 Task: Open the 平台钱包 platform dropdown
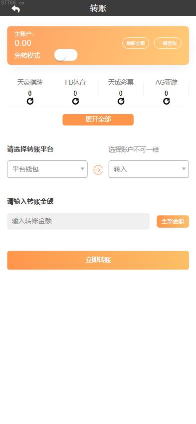point(47,169)
